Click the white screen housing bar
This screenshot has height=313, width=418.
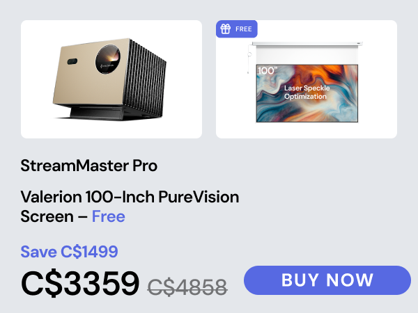click(x=307, y=44)
